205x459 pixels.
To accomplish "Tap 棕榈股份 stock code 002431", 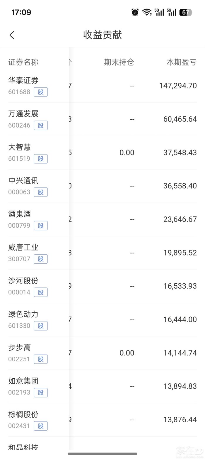I will point(19,426).
